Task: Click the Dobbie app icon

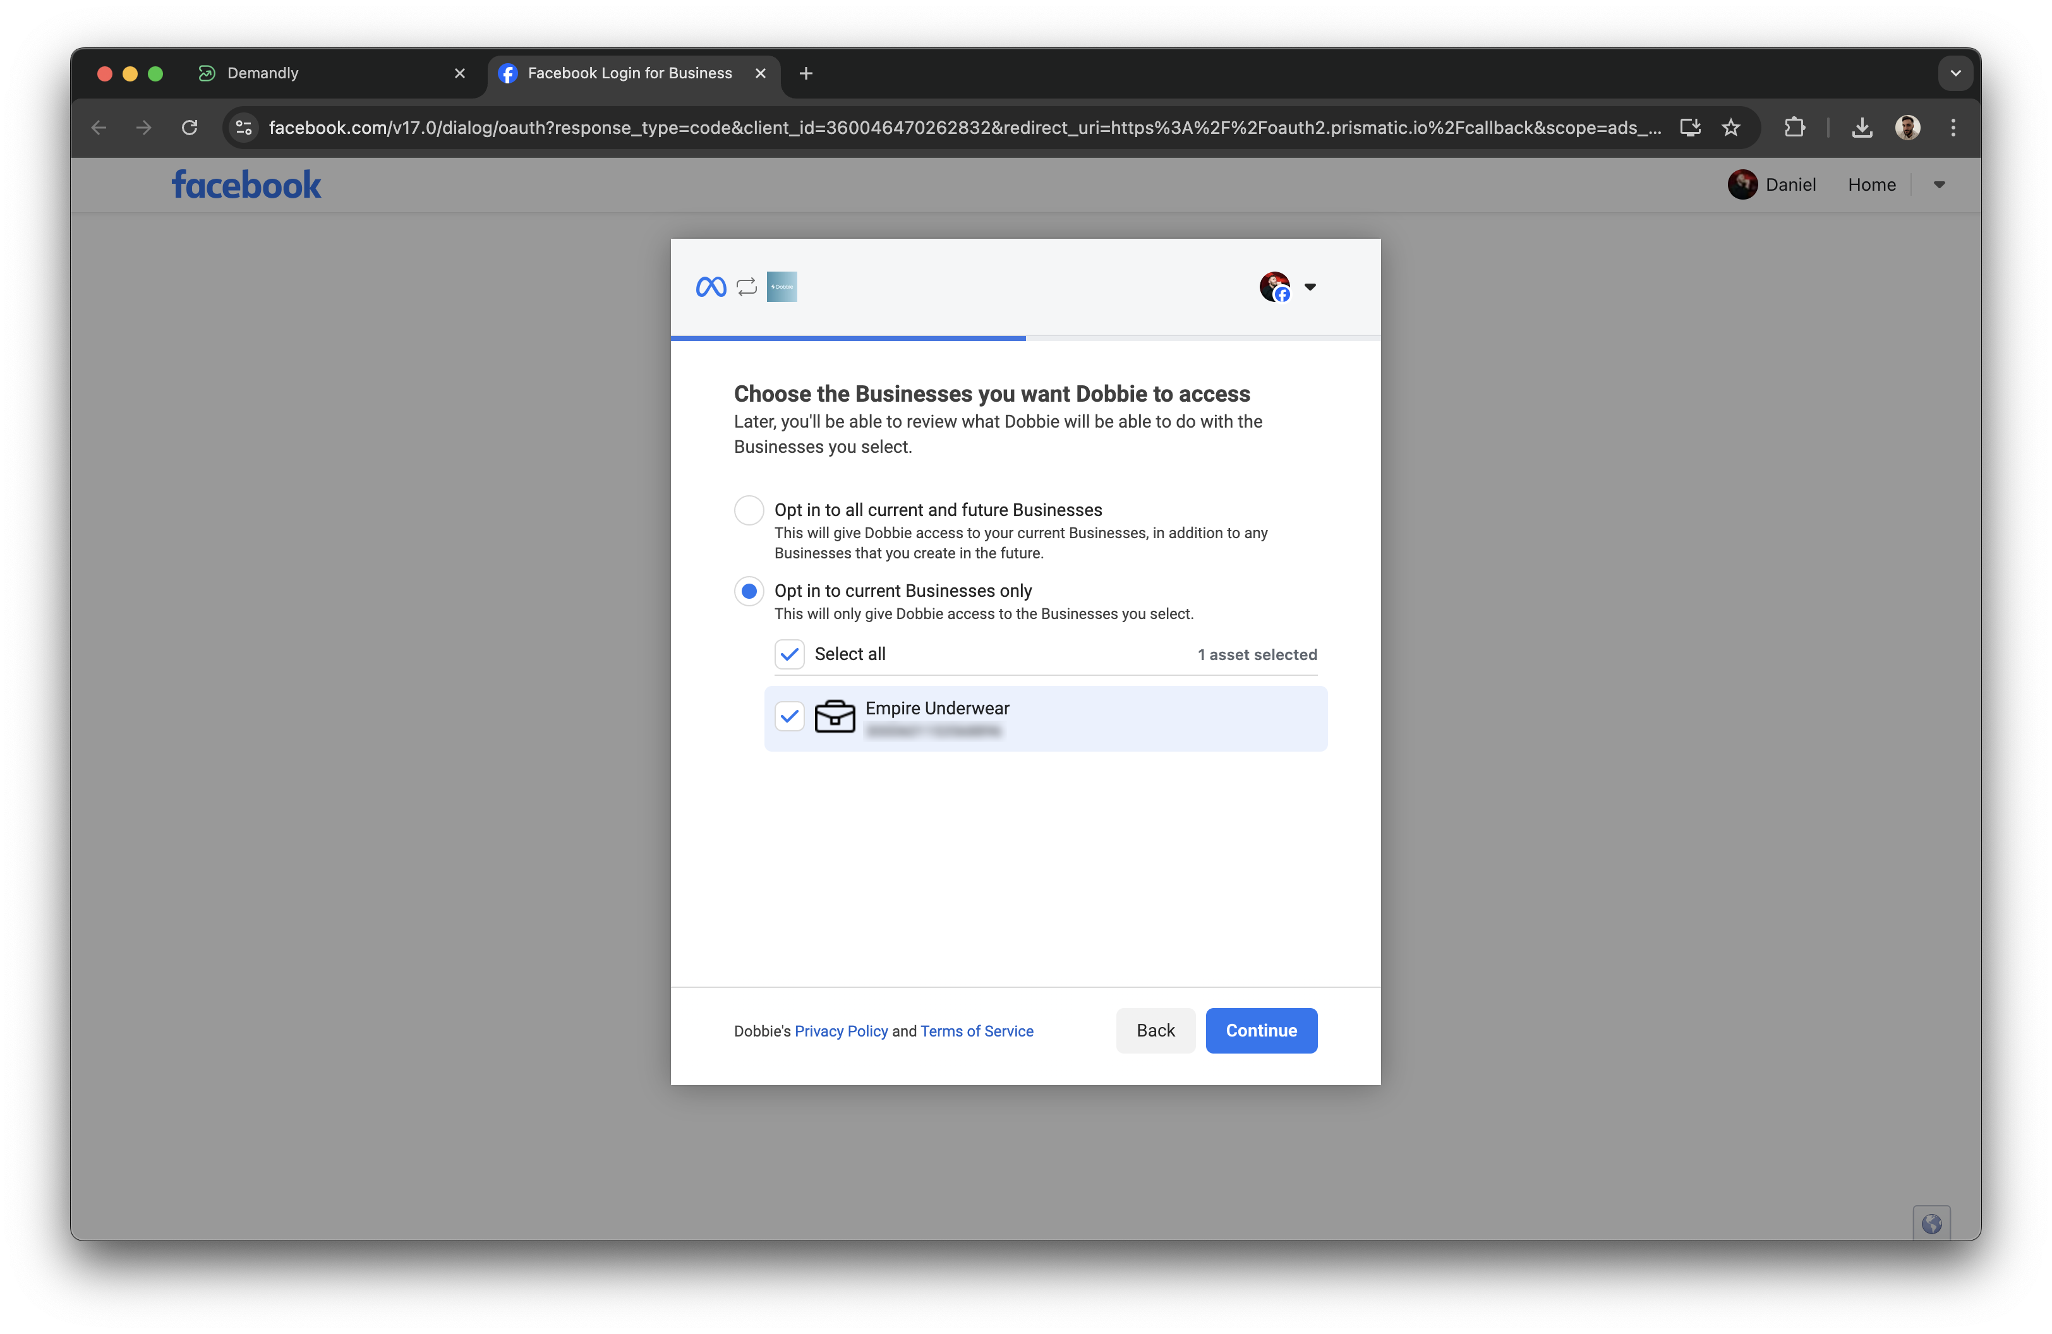Action: click(780, 286)
